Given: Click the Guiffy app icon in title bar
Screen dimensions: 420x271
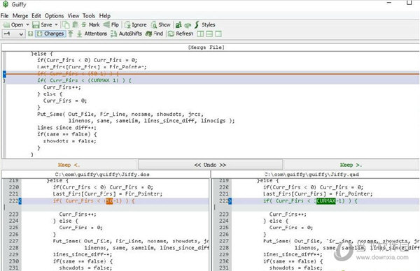Looking at the screenshot, I should (6, 4).
